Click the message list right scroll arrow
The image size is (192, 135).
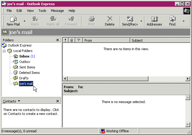188,78
